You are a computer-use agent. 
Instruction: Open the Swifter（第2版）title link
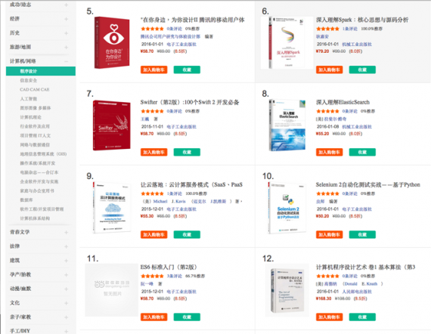[x=190, y=102]
